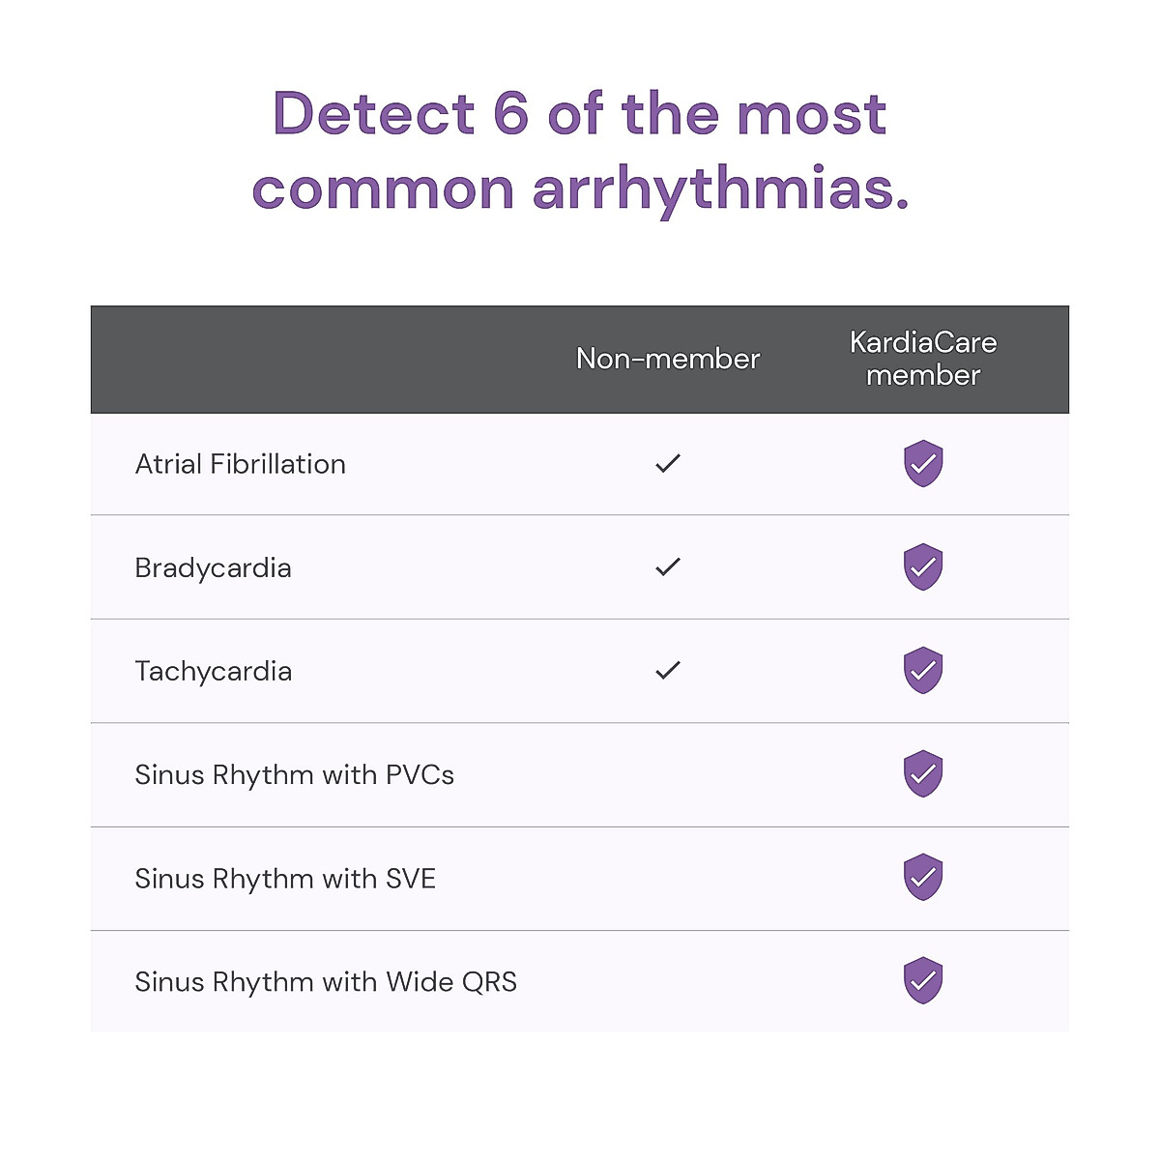Click the Sinus Rhythm with Wide QRS label
This screenshot has height=1160, width=1160.
point(326,981)
